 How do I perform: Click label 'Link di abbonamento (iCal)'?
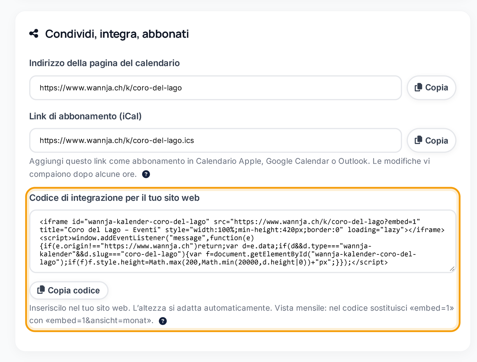tap(86, 116)
